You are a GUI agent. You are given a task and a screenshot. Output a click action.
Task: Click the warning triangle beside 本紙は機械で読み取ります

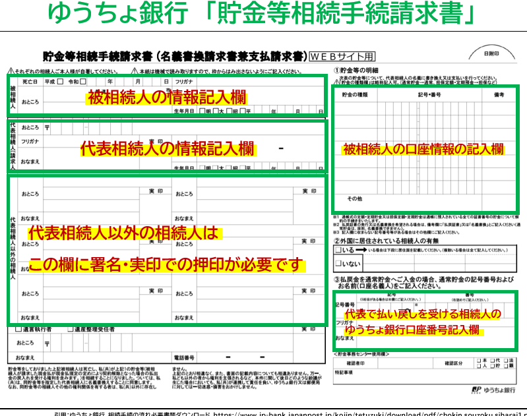tap(133, 70)
